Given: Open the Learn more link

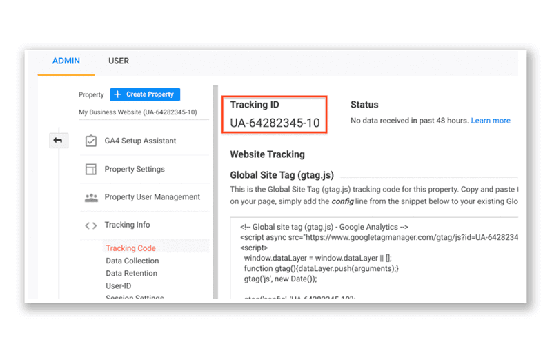Looking at the screenshot, I should pos(491,121).
